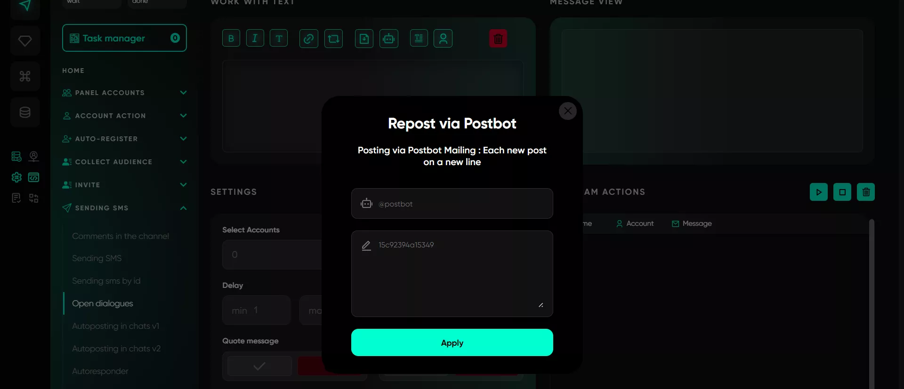
Task: Click the QR scan icon in left rail
Action: tap(33, 198)
